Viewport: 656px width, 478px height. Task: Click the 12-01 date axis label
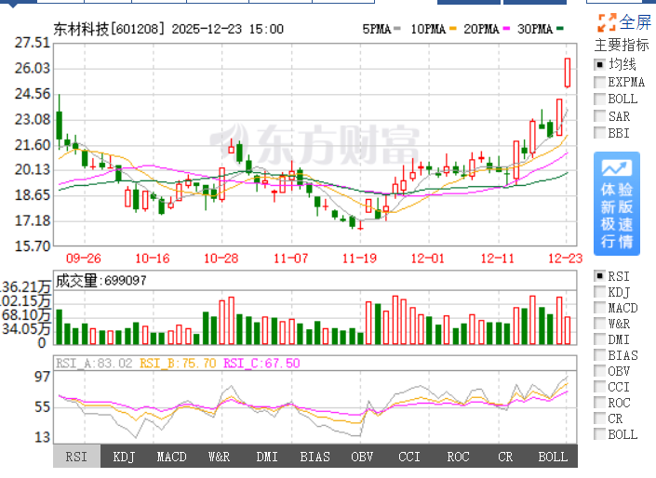pyautogui.click(x=428, y=258)
